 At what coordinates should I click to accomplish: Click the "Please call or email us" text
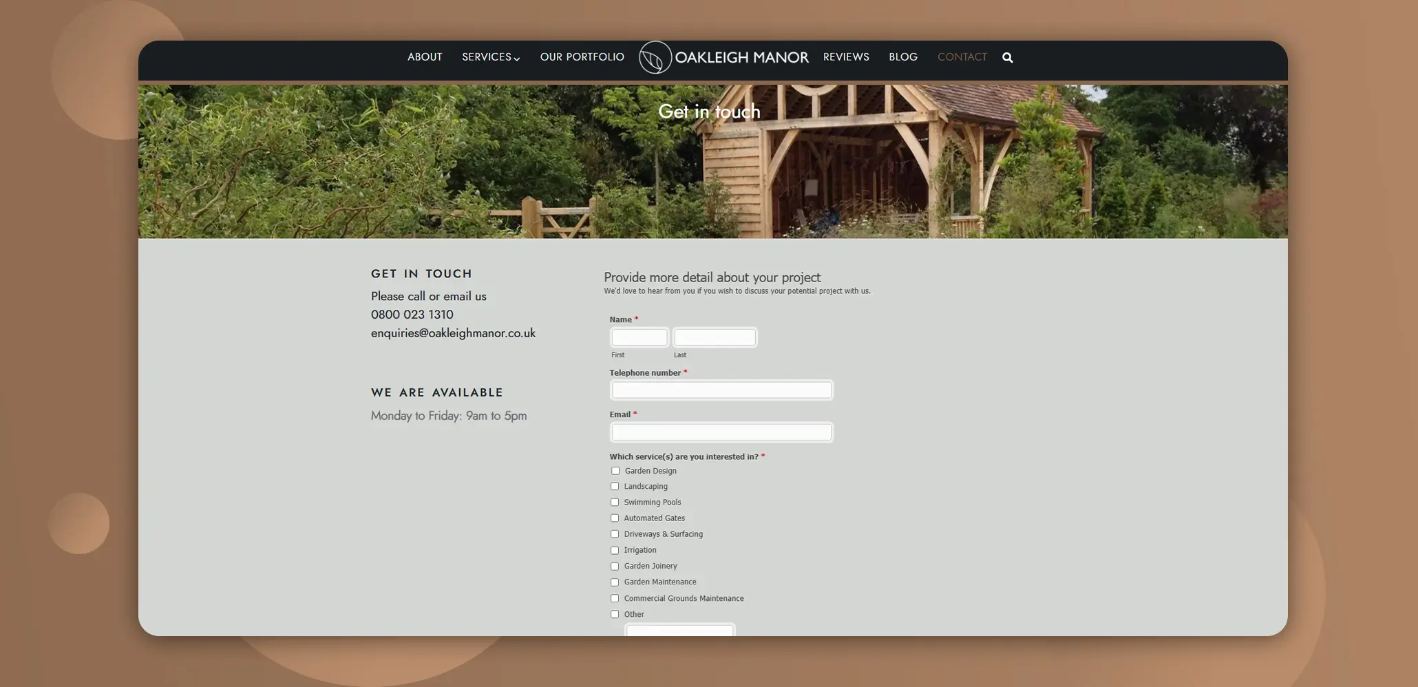tap(428, 297)
